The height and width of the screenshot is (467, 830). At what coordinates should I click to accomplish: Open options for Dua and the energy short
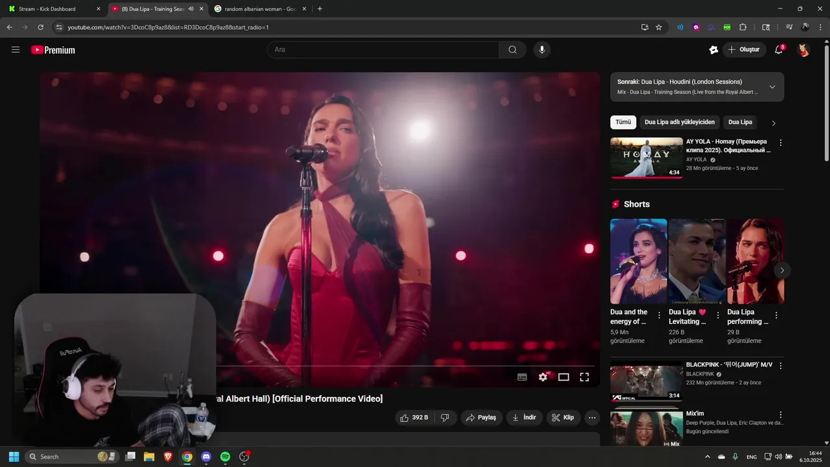pos(659,315)
